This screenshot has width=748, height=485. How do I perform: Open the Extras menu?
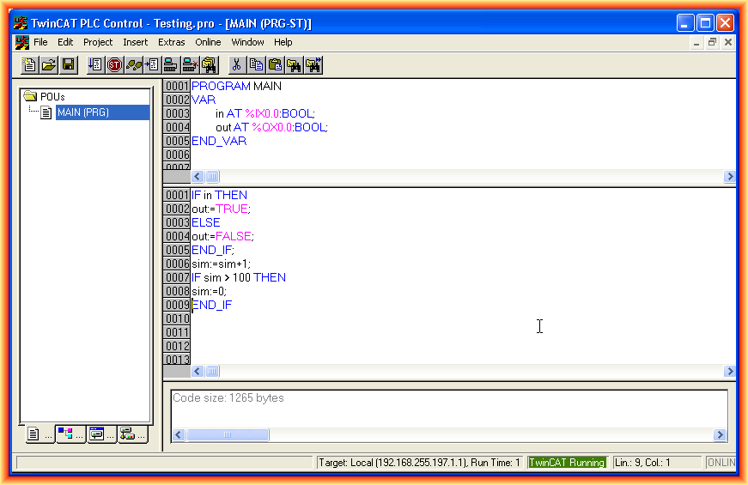click(171, 42)
